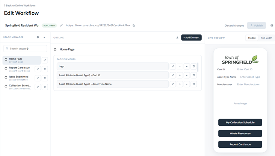Delete the Asset Type Name element

194,84
